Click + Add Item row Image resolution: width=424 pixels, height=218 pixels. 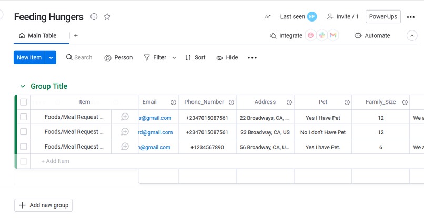click(x=55, y=161)
